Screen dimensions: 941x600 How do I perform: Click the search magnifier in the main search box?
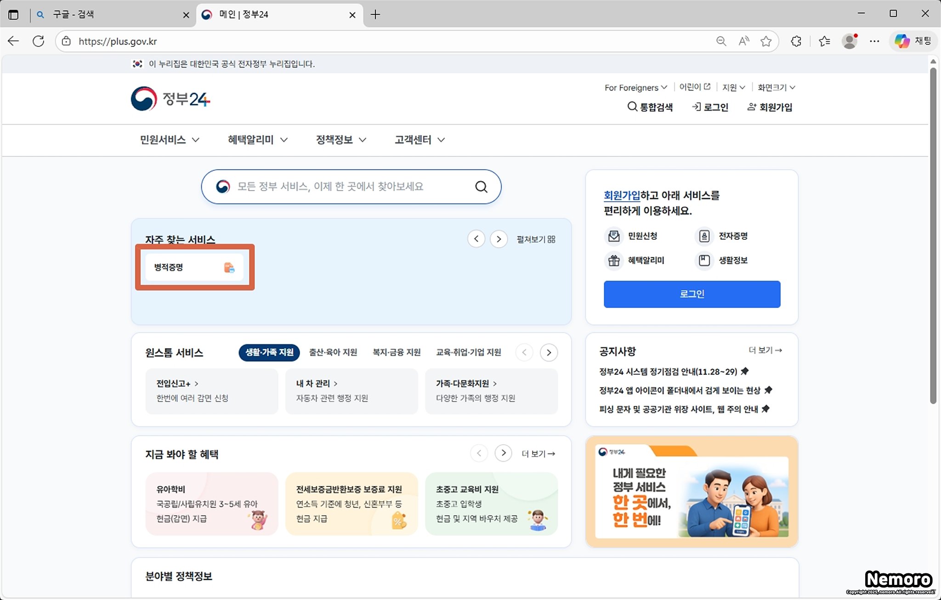pyautogui.click(x=481, y=187)
